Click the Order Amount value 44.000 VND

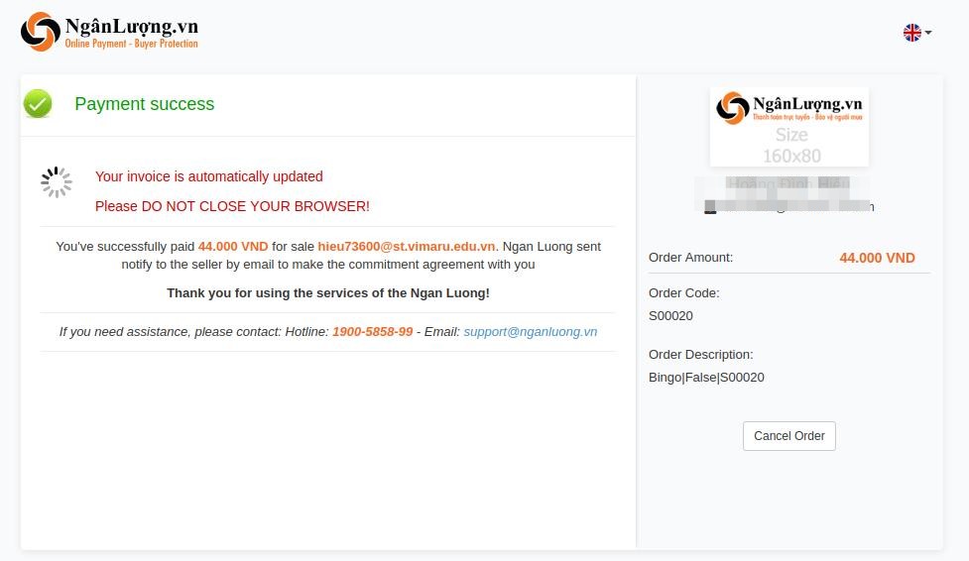(x=877, y=259)
